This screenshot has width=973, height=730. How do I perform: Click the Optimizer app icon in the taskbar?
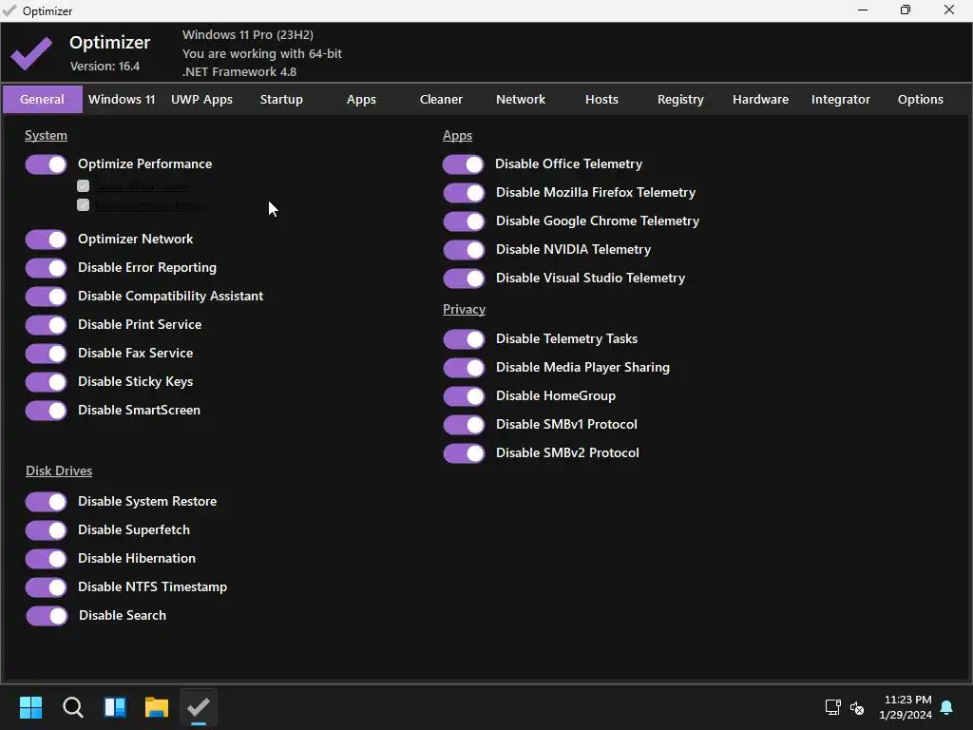[199, 707]
